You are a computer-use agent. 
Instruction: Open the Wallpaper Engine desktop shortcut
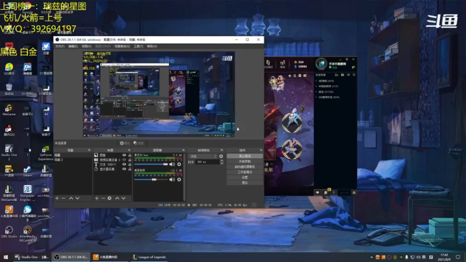[27, 193]
